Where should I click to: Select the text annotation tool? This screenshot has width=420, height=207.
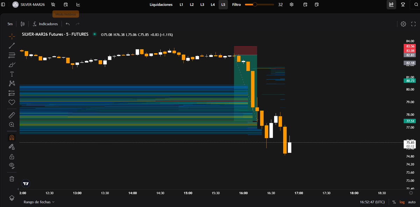[12, 74]
